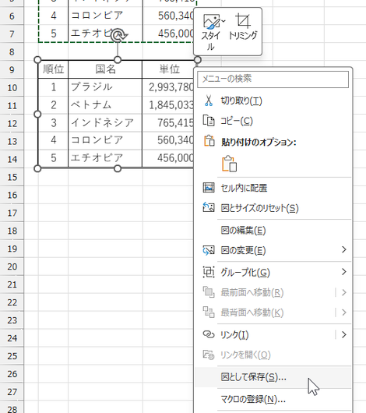This screenshot has width=366, height=413.
Task: Expand the グループ化 submenu arrow
Action: click(344, 271)
